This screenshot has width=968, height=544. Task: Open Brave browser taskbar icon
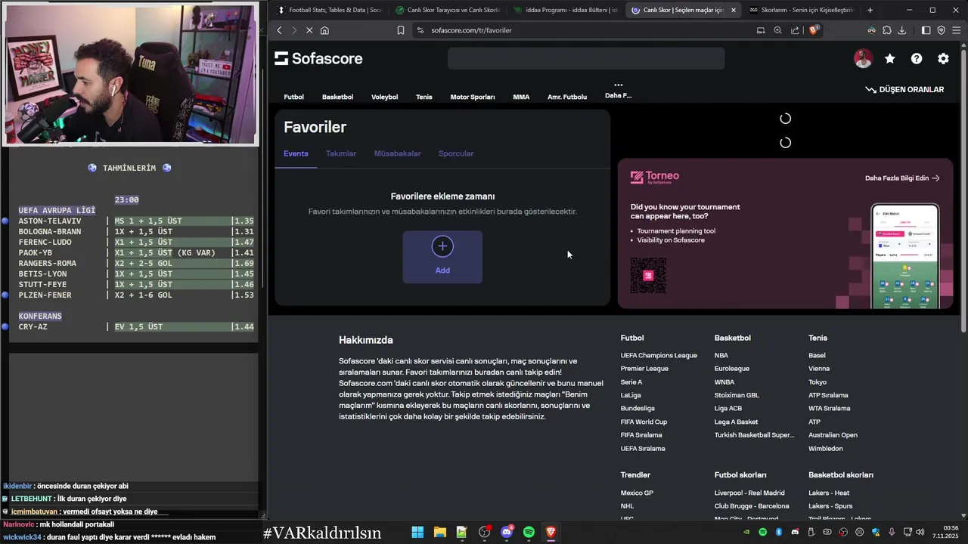click(551, 532)
